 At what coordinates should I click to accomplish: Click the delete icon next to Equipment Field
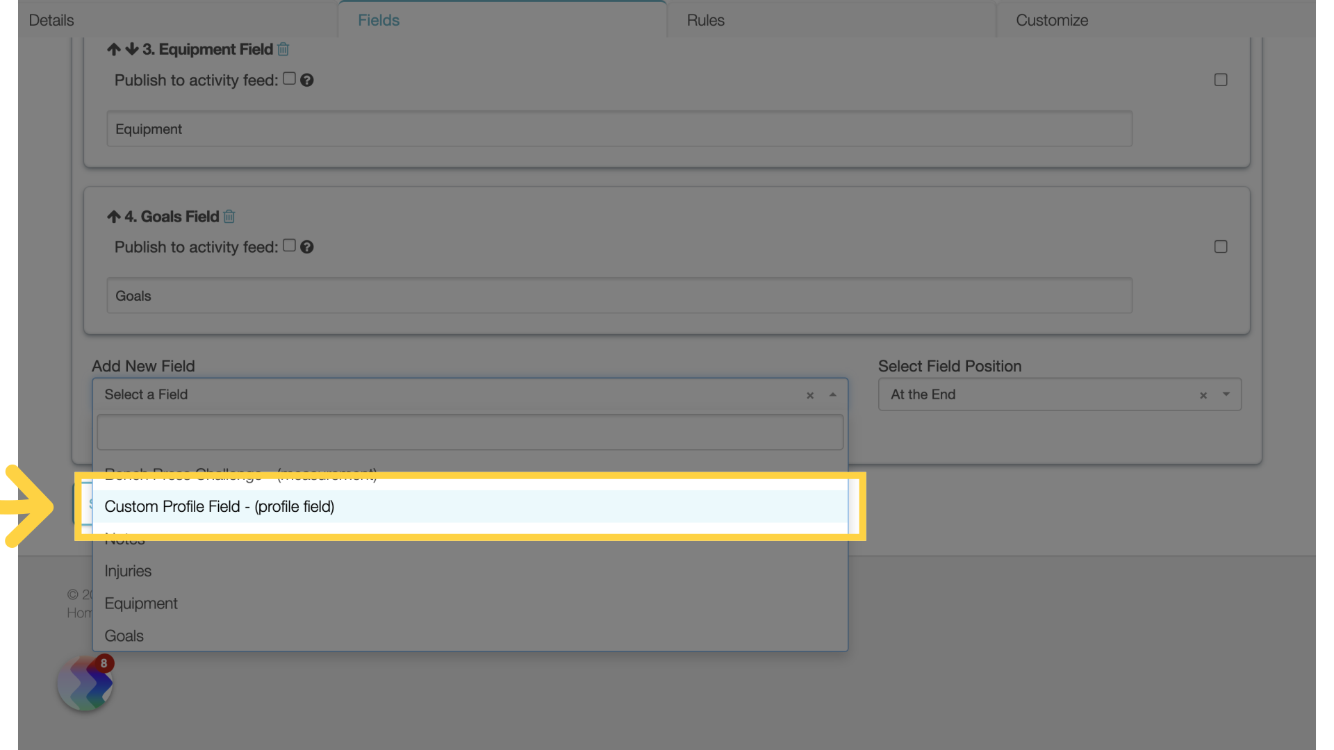tap(283, 49)
